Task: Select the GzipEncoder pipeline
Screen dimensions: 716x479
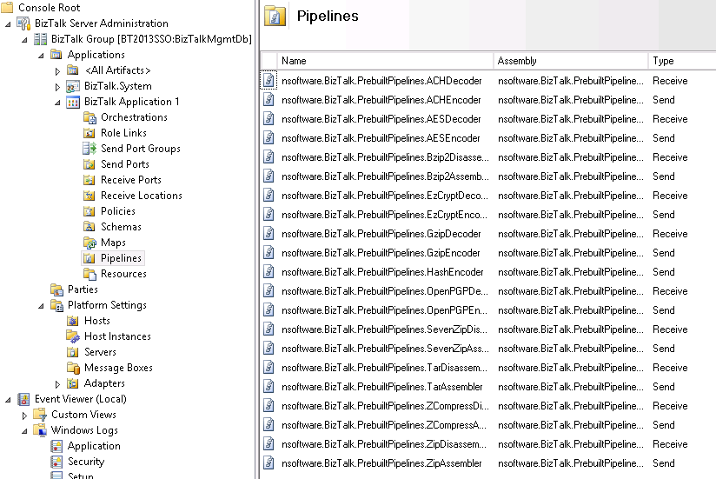Action: pyautogui.click(x=487, y=252)
